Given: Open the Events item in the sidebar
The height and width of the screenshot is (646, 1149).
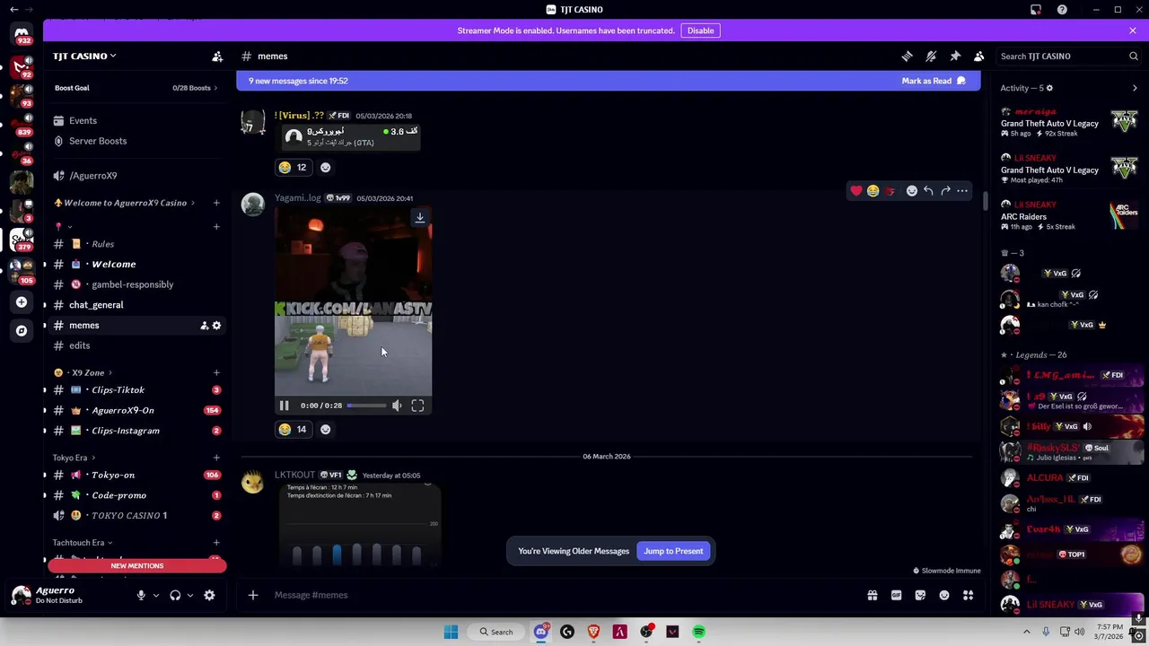Looking at the screenshot, I should tap(83, 120).
